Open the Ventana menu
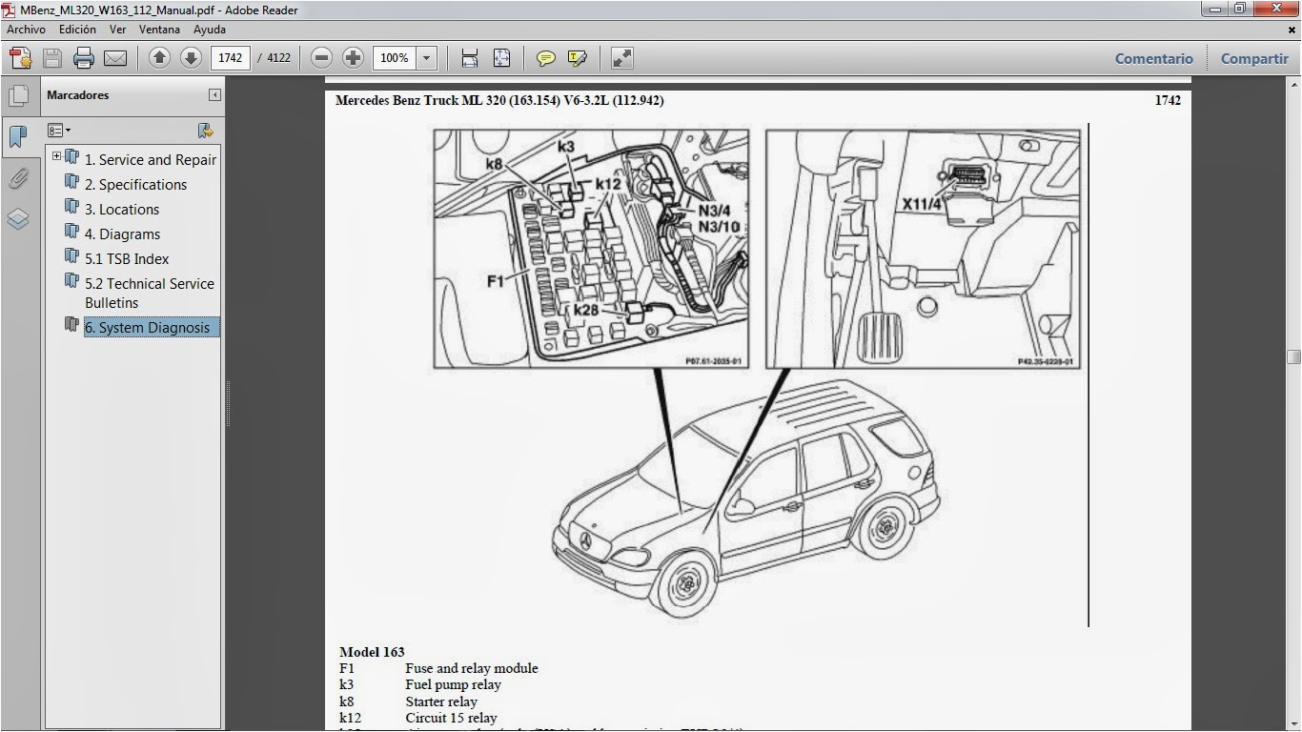1302x732 pixels. pos(159,30)
